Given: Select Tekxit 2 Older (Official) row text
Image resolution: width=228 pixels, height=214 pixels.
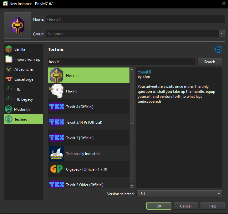Looking at the screenshot, I should pyautogui.click(x=85, y=185).
